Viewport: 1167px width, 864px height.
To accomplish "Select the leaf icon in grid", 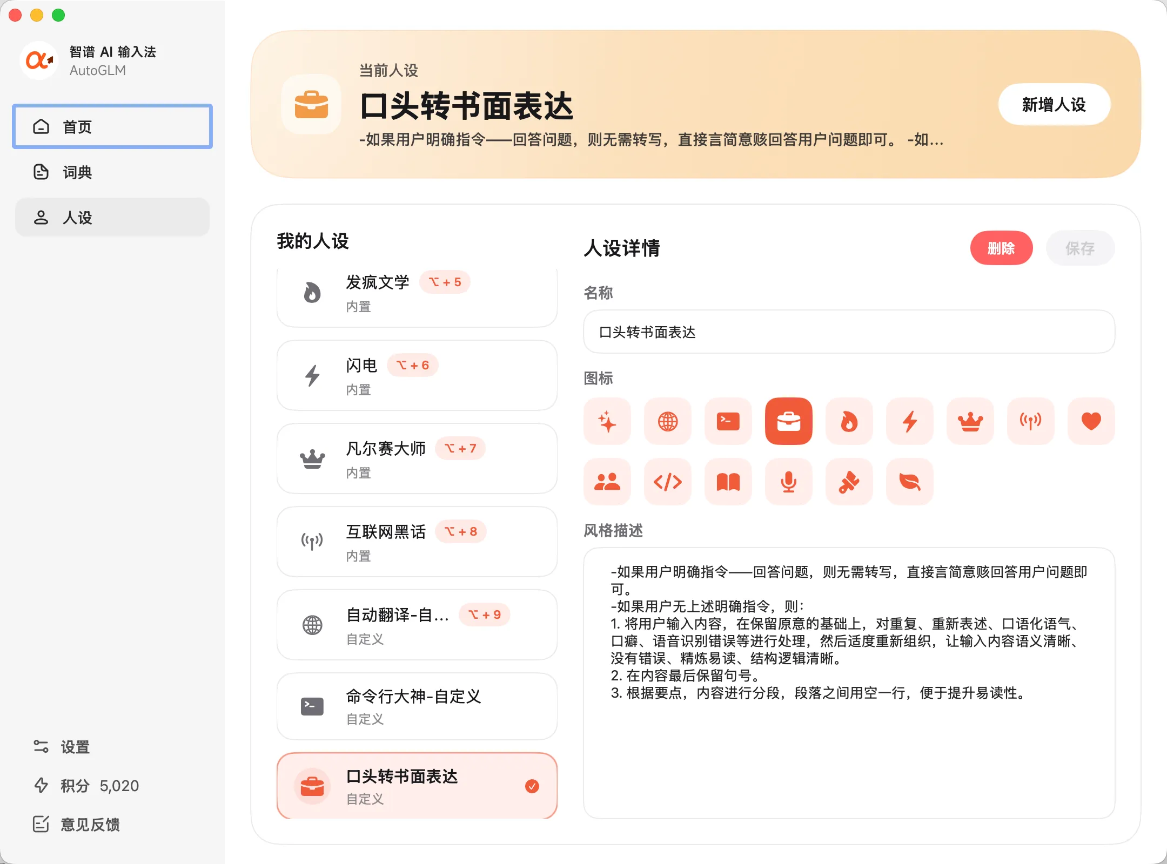I will (909, 482).
